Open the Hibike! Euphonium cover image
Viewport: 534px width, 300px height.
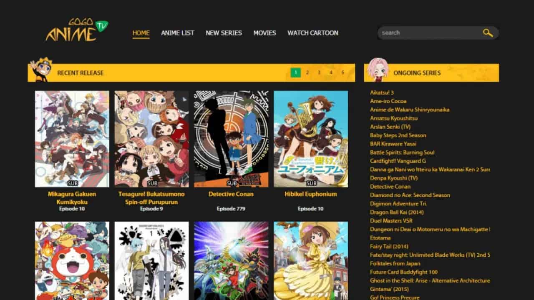[x=310, y=139]
